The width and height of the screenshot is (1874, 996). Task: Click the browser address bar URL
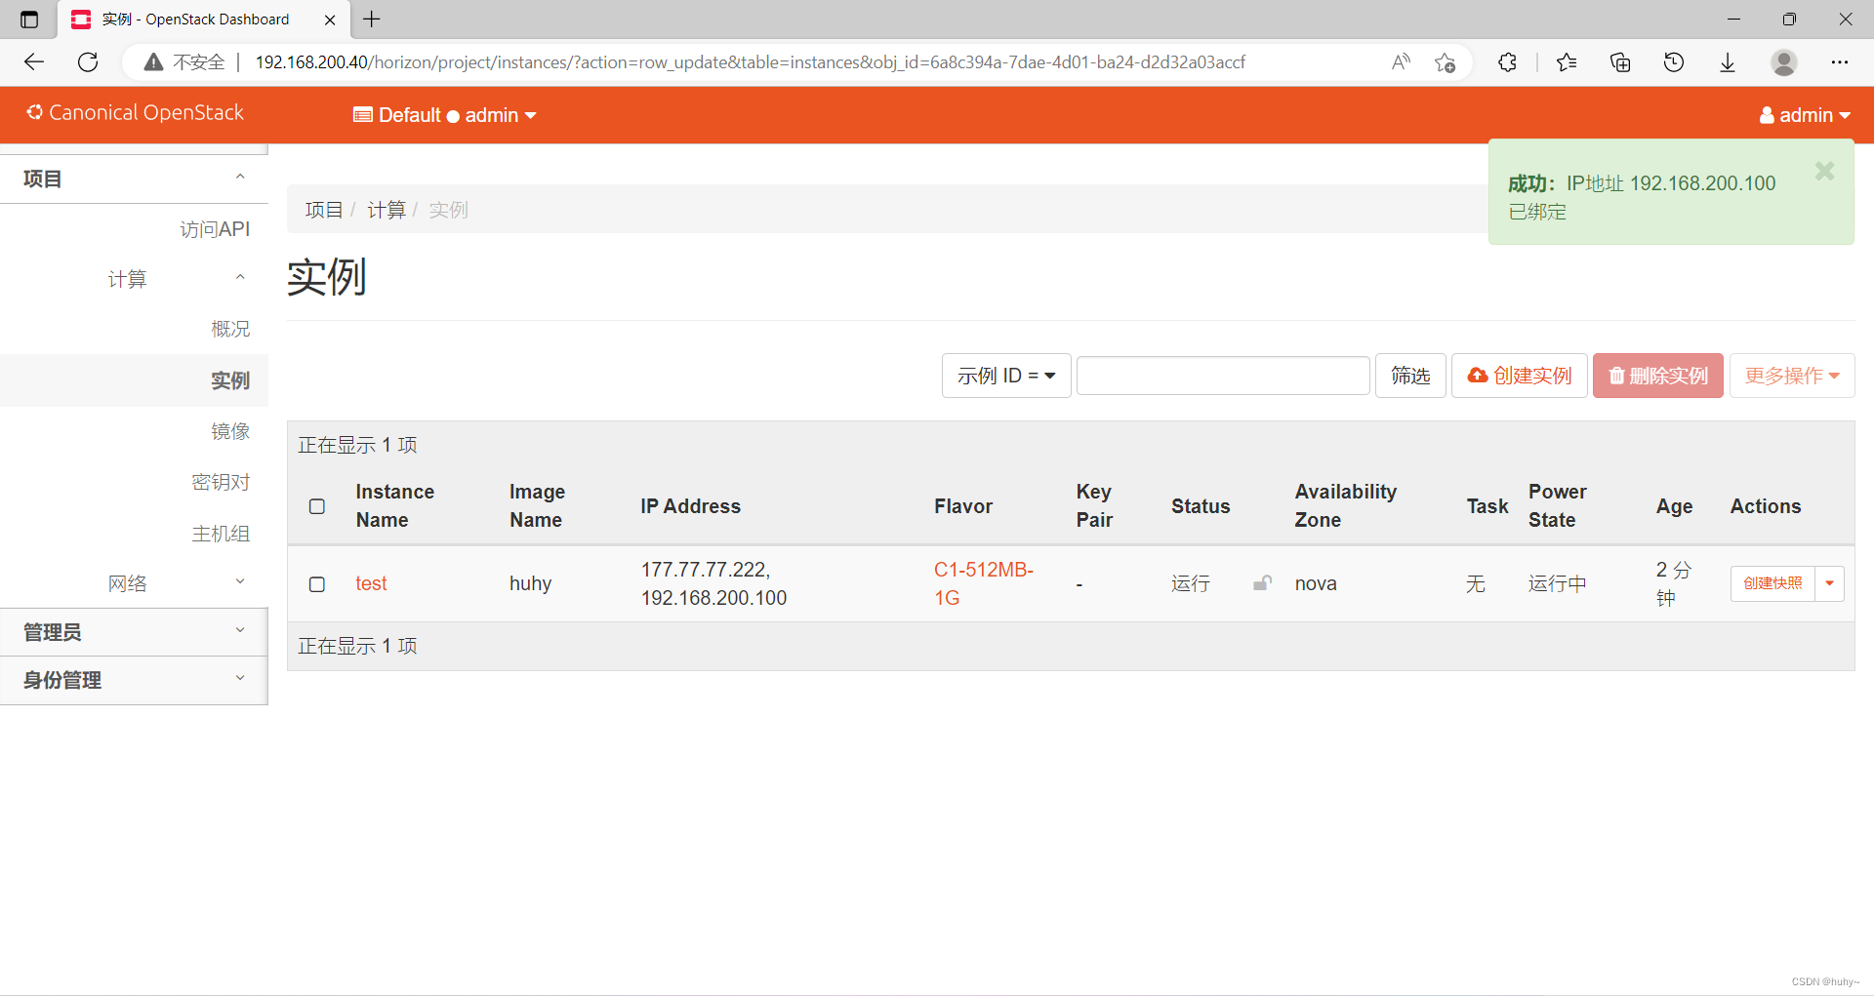[750, 62]
